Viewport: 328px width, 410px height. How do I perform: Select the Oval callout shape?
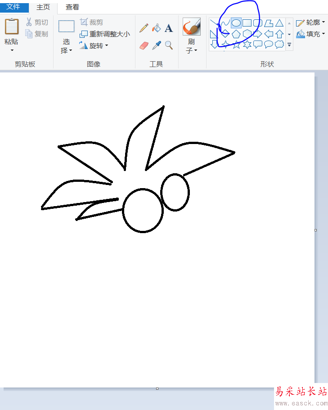pyautogui.click(x=269, y=45)
